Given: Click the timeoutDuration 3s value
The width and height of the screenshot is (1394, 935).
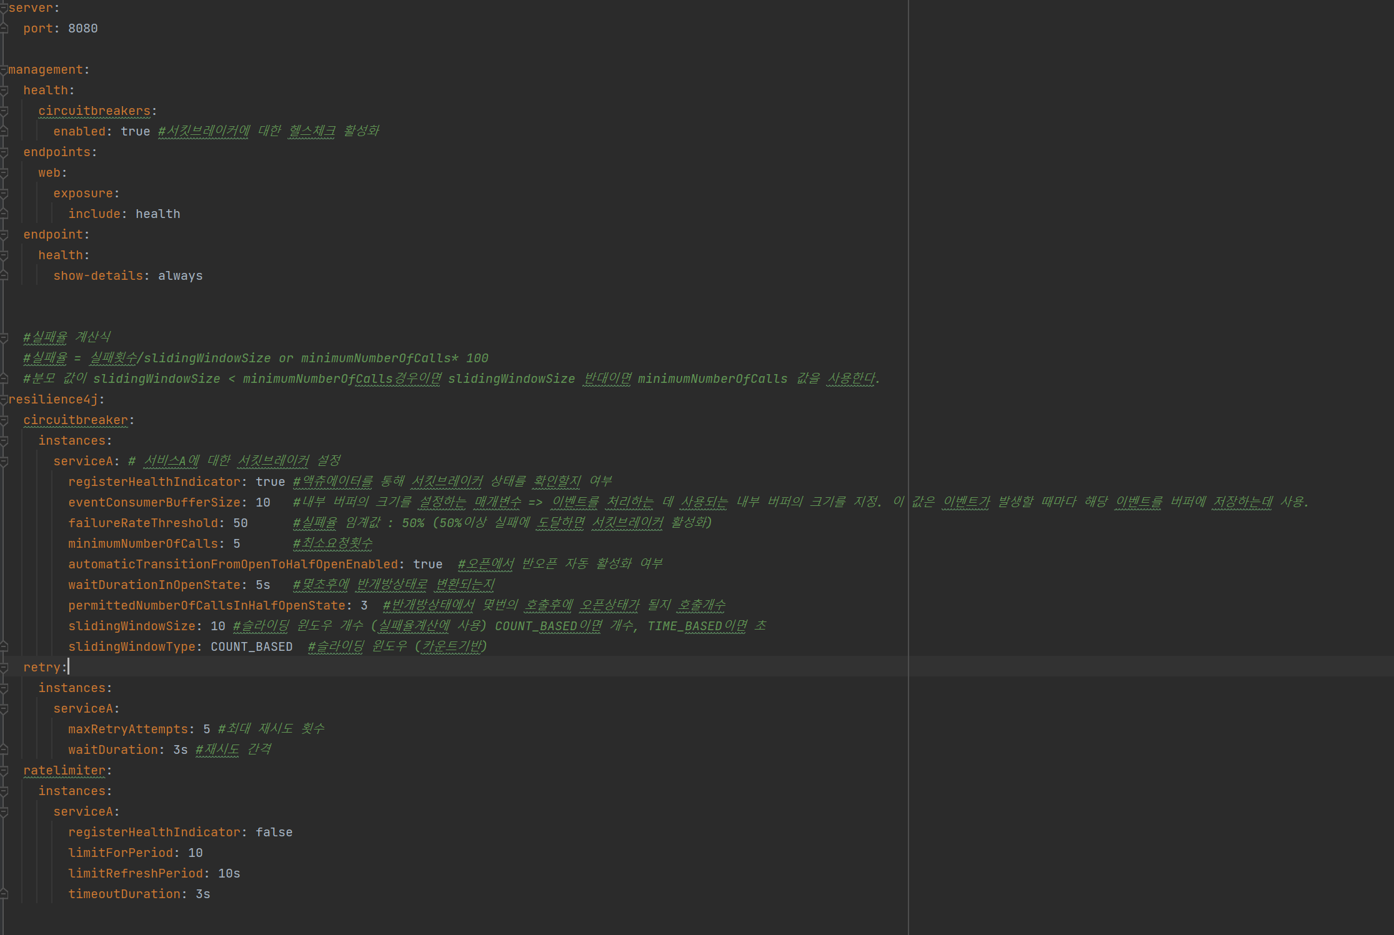Looking at the screenshot, I should pos(202,894).
